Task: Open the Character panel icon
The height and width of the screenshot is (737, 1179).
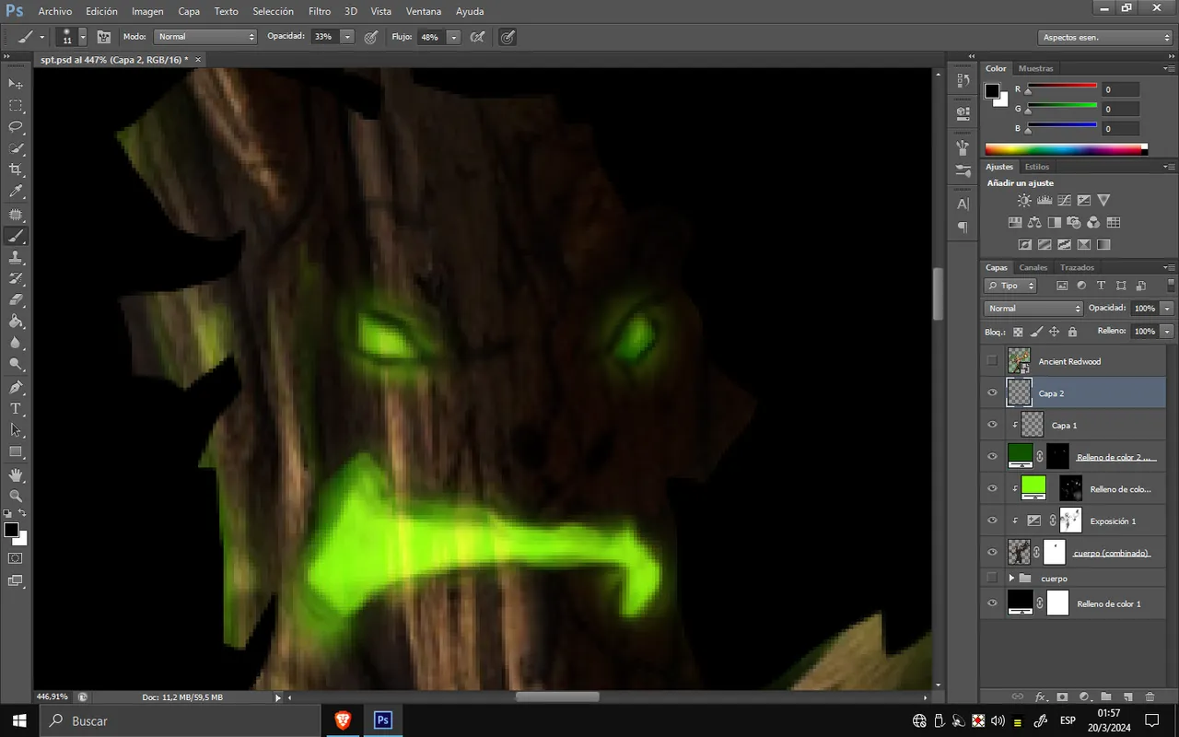Action: tap(963, 204)
